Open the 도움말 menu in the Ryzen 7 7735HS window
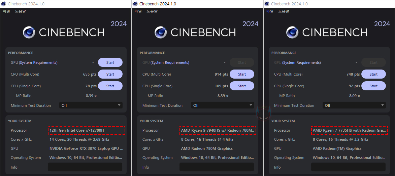Viewport: 395px width, 176px height. point(284,11)
